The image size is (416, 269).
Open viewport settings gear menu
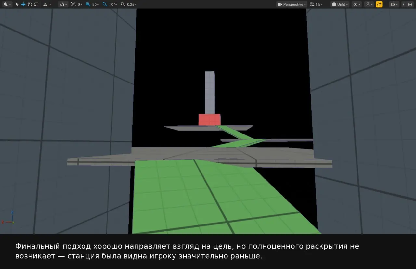point(394,4)
